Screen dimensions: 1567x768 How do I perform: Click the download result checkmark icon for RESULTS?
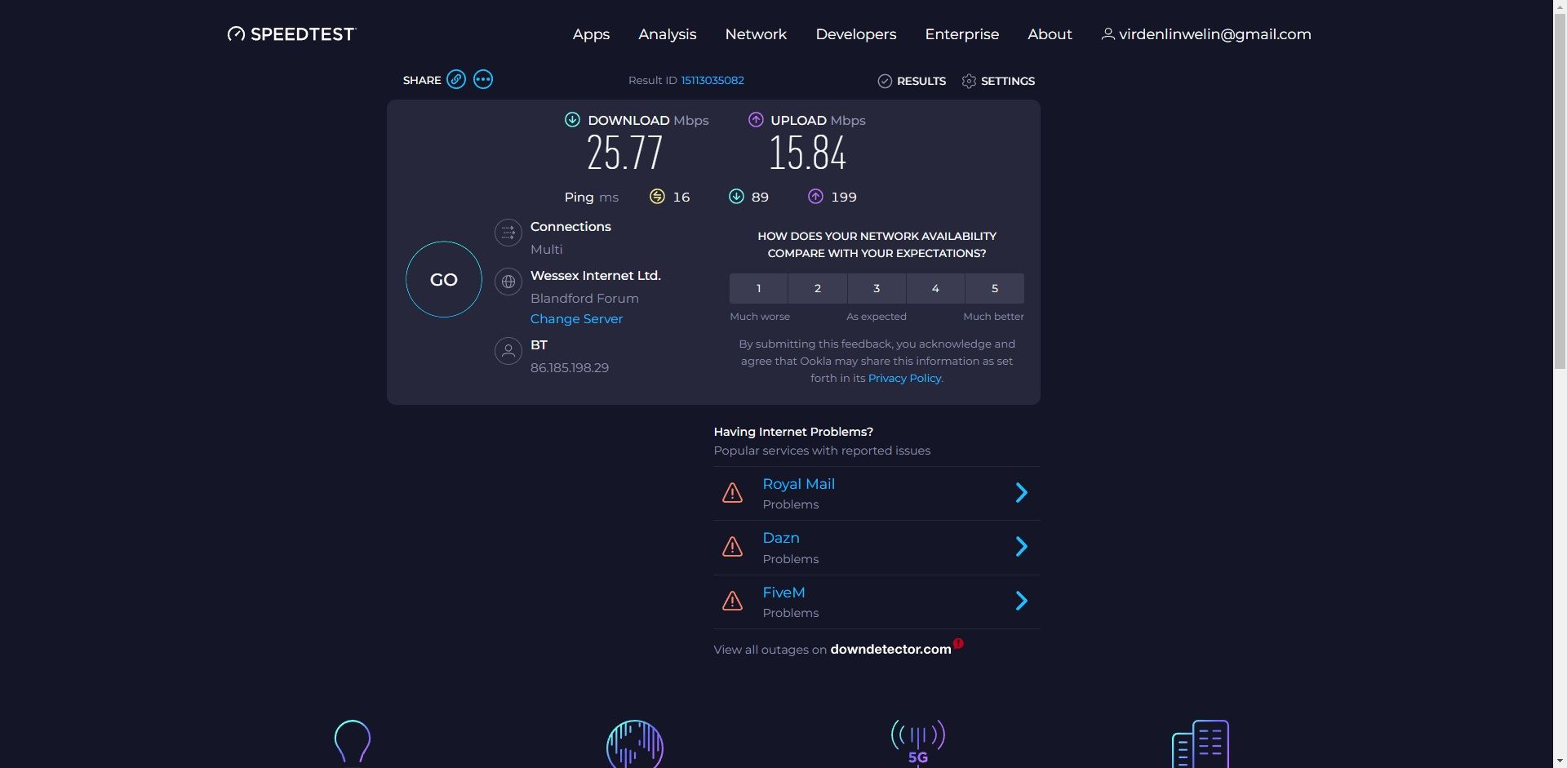[886, 81]
